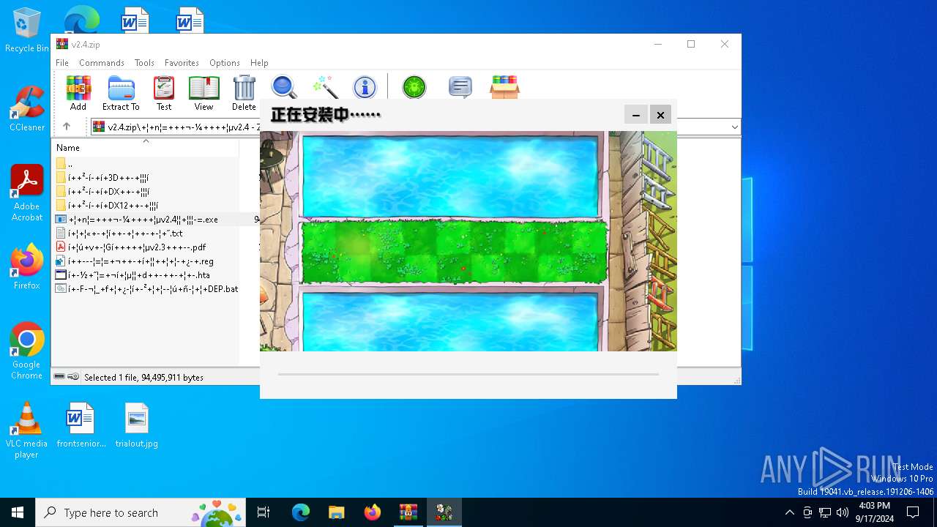Click the key icon in WinRAR status bar
The height and width of the screenshot is (527, 937).
[x=73, y=377]
